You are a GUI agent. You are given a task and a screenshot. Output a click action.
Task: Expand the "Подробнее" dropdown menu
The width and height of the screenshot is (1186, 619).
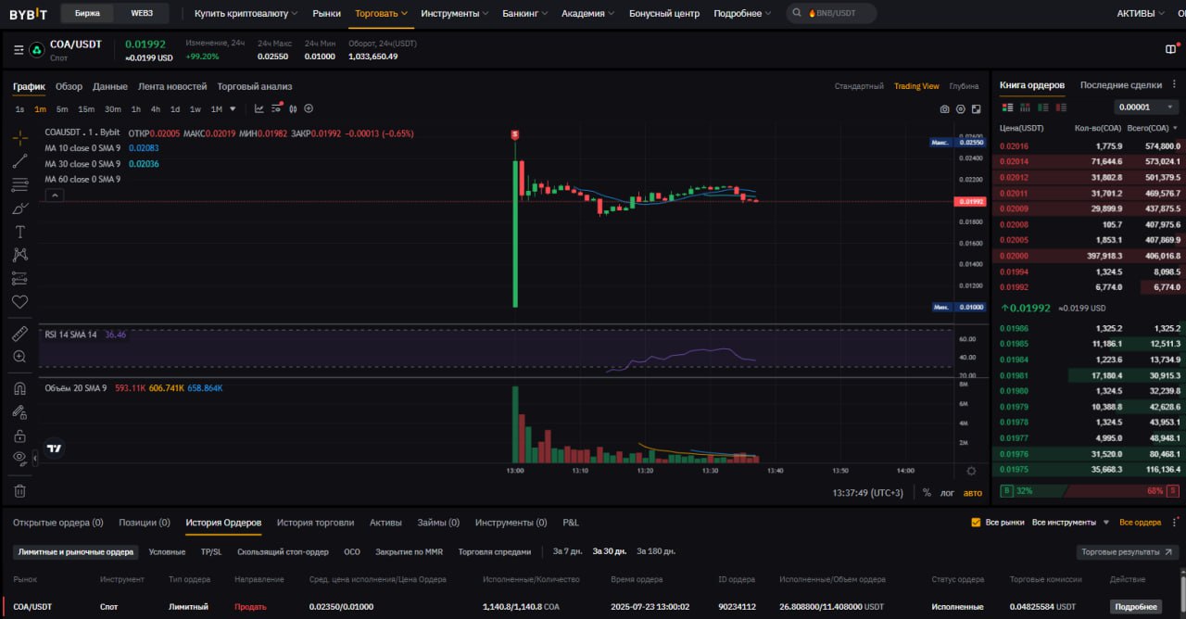tap(744, 14)
